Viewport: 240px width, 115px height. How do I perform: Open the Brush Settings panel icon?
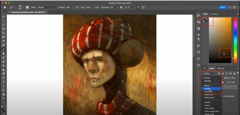pyautogui.click(x=198, y=65)
